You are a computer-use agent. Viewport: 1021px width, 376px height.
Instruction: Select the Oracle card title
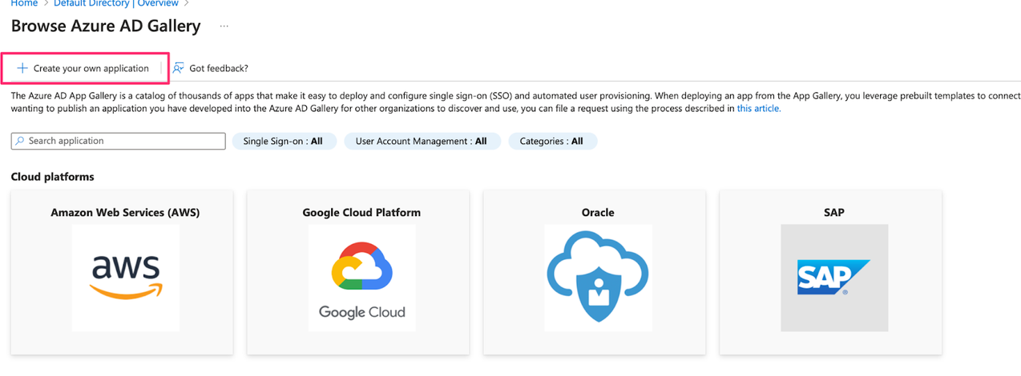pos(598,213)
